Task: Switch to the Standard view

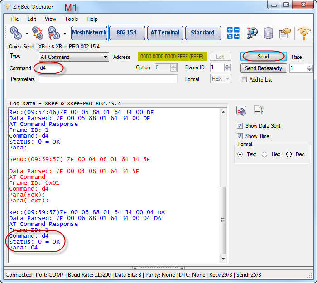Action: tap(203, 33)
